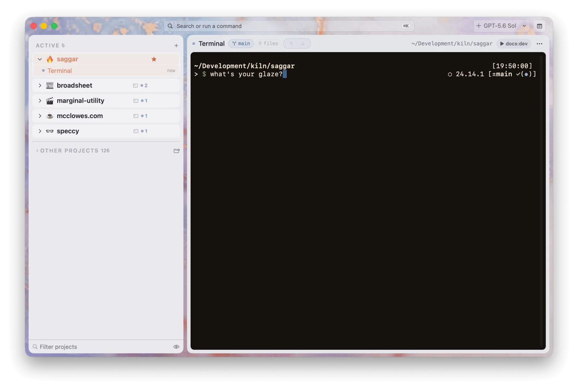Open the model dropdown arrow beside GPT-5.6 Sol

coord(524,26)
